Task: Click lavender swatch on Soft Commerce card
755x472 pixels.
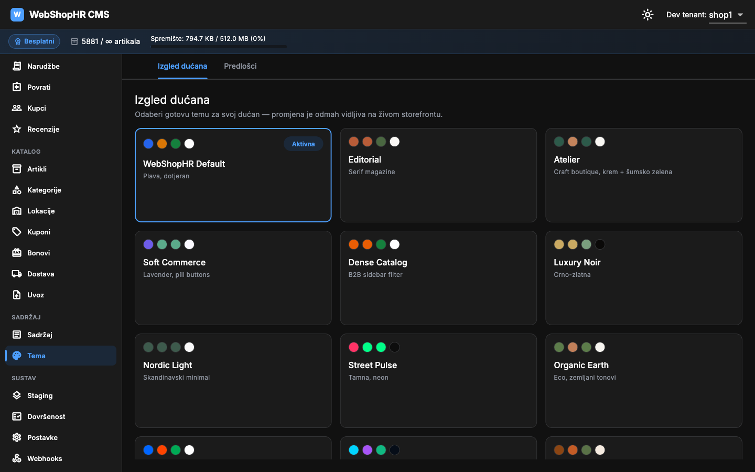Action: tap(148, 244)
